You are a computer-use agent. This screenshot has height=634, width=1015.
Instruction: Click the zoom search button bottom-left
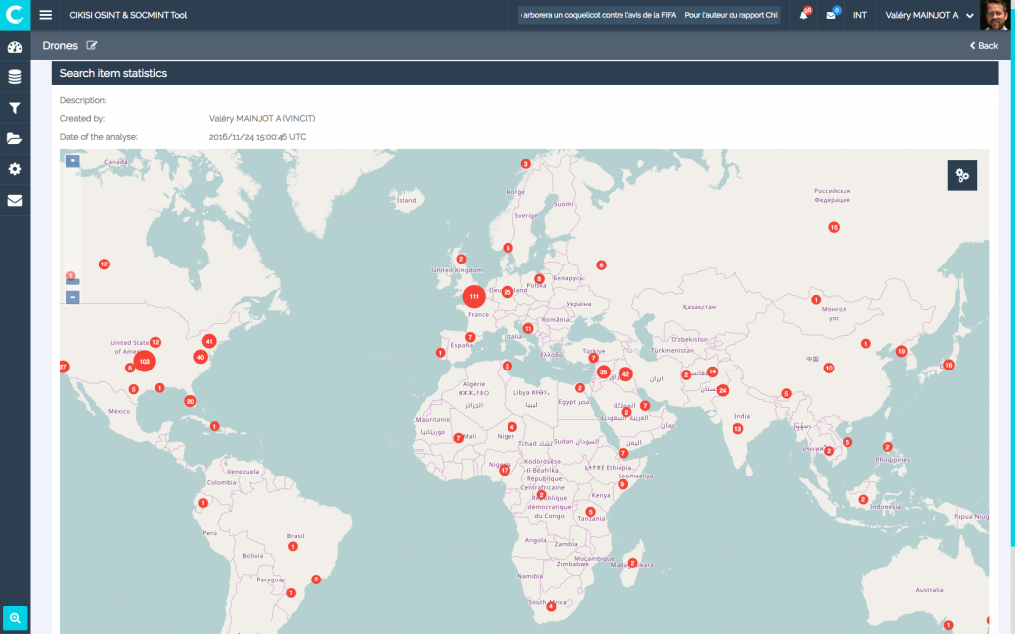pos(15,618)
